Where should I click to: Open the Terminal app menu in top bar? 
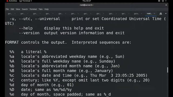tap(26, 1)
